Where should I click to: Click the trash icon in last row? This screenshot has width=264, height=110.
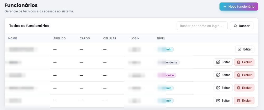coord(239,101)
